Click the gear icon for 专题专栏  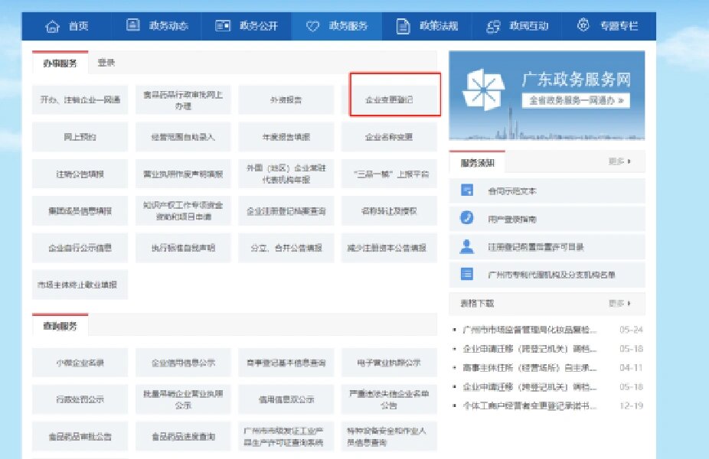click(583, 24)
